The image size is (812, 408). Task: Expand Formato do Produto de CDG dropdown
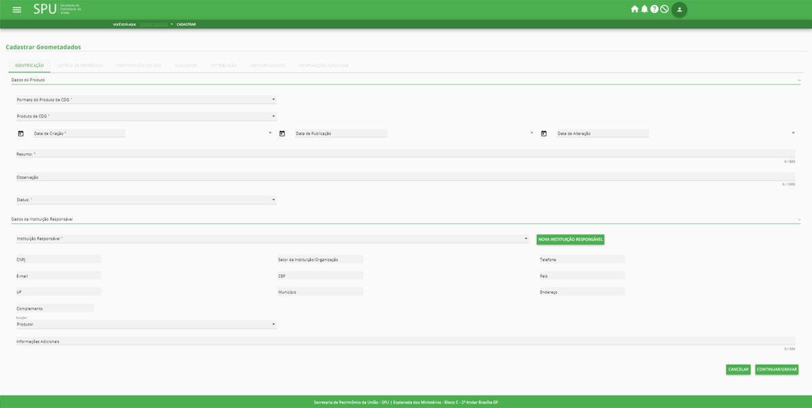coord(146,100)
